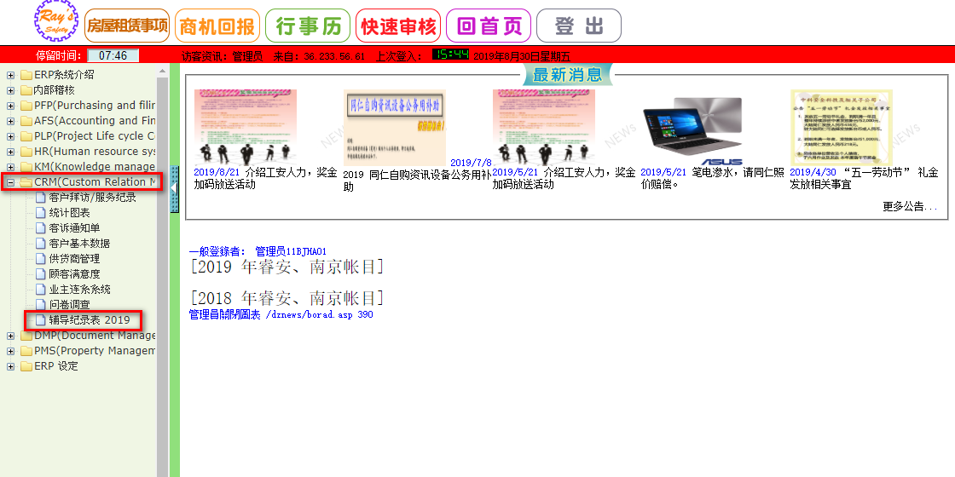
Task: Click the 内部稽核 folder icon
Action: coord(26,90)
